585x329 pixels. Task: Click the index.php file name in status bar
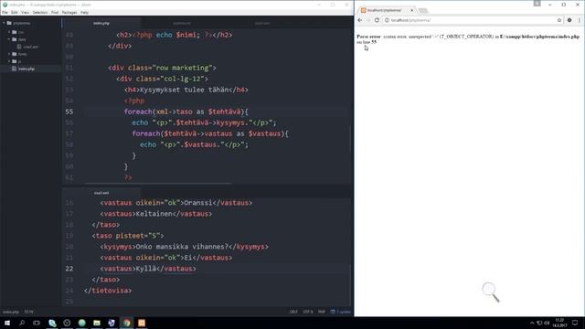click(x=11, y=312)
